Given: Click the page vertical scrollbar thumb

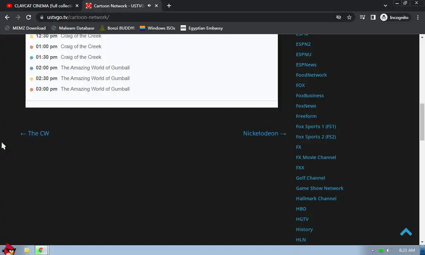Looking at the screenshot, I should click(422, 122).
